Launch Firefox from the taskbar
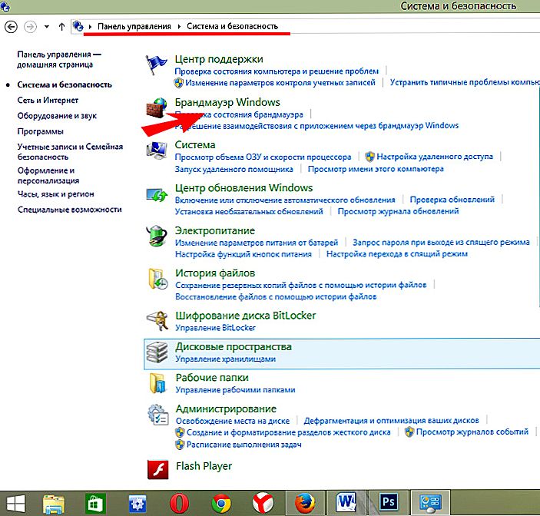The width and height of the screenshot is (540, 516). [x=305, y=503]
